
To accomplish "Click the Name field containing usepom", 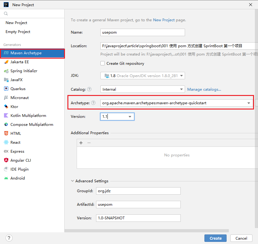I will pyautogui.click(x=143, y=32).
